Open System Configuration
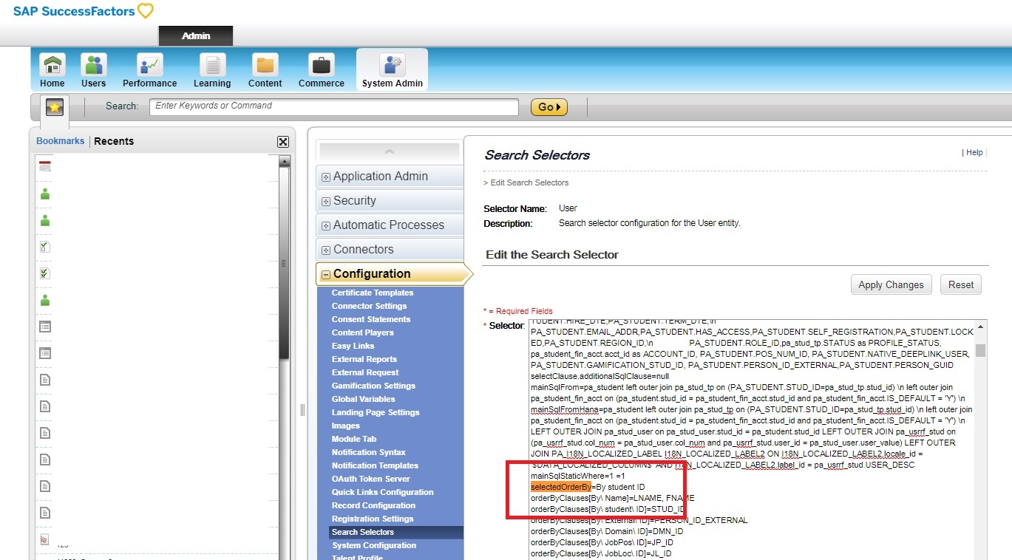1012x560 pixels. tap(374, 545)
